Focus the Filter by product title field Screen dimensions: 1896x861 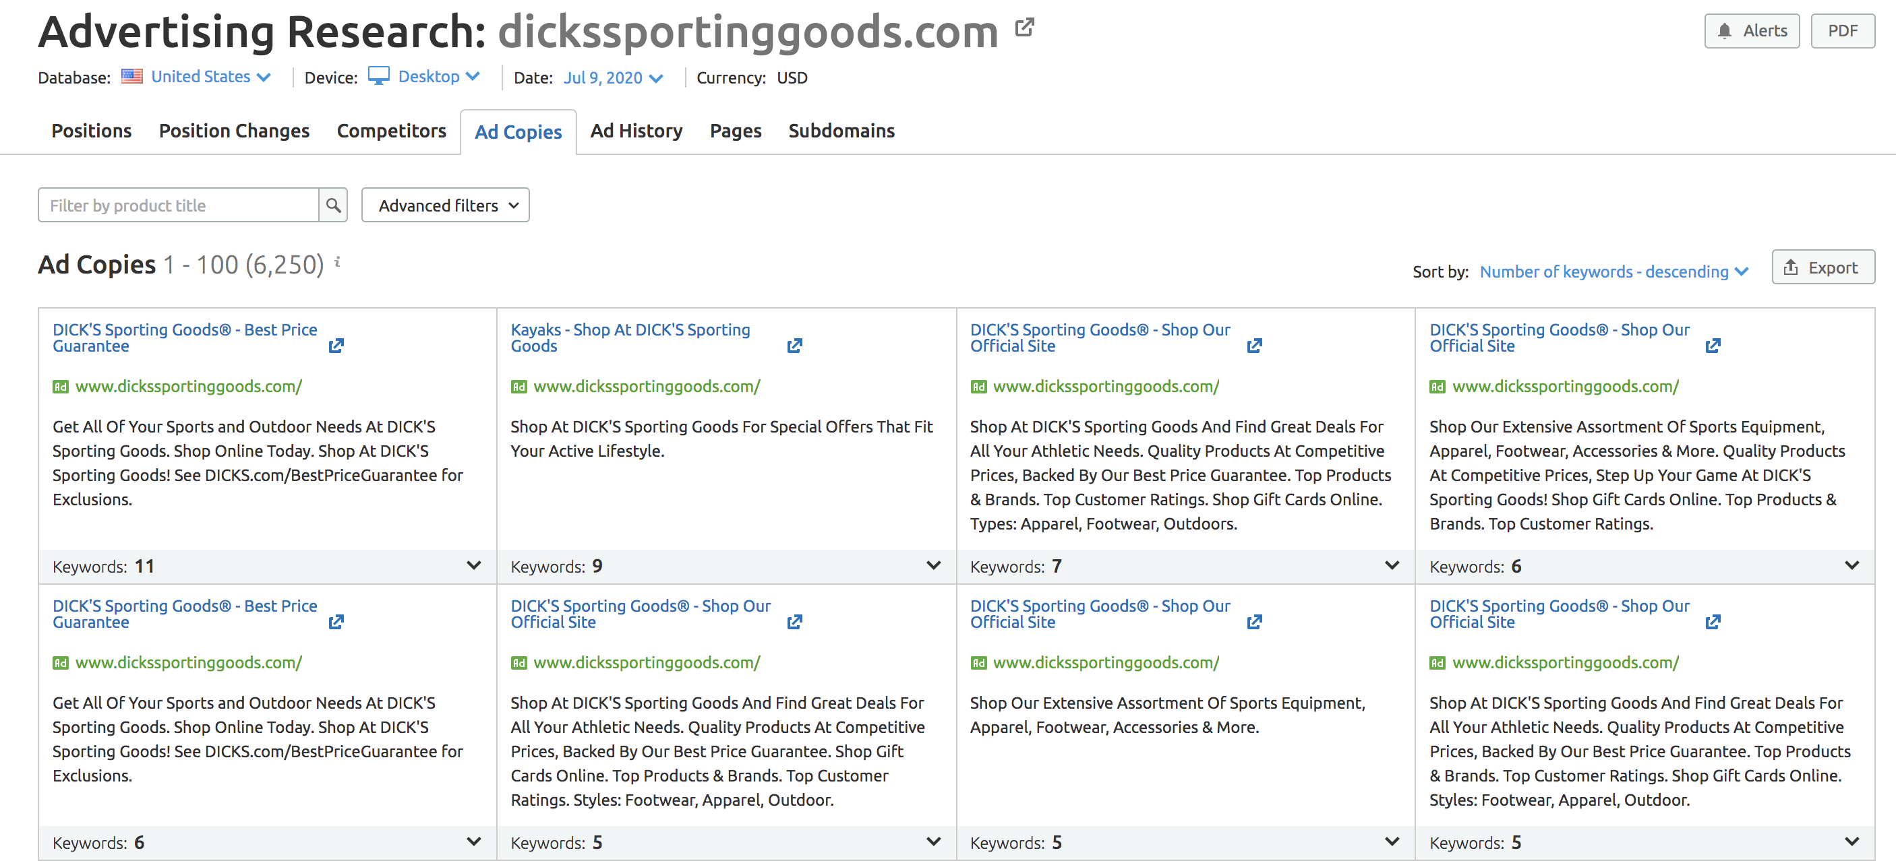178,205
